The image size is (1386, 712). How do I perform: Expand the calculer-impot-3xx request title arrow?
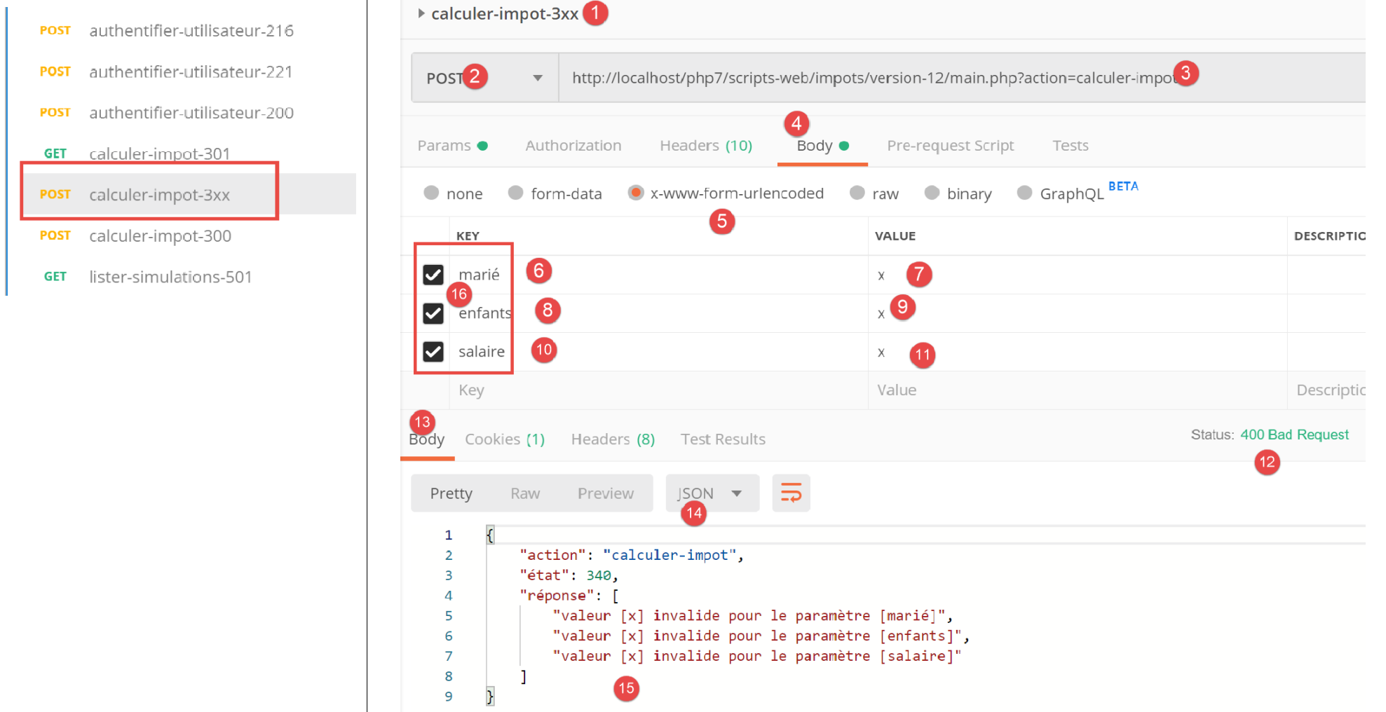click(x=421, y=13)
